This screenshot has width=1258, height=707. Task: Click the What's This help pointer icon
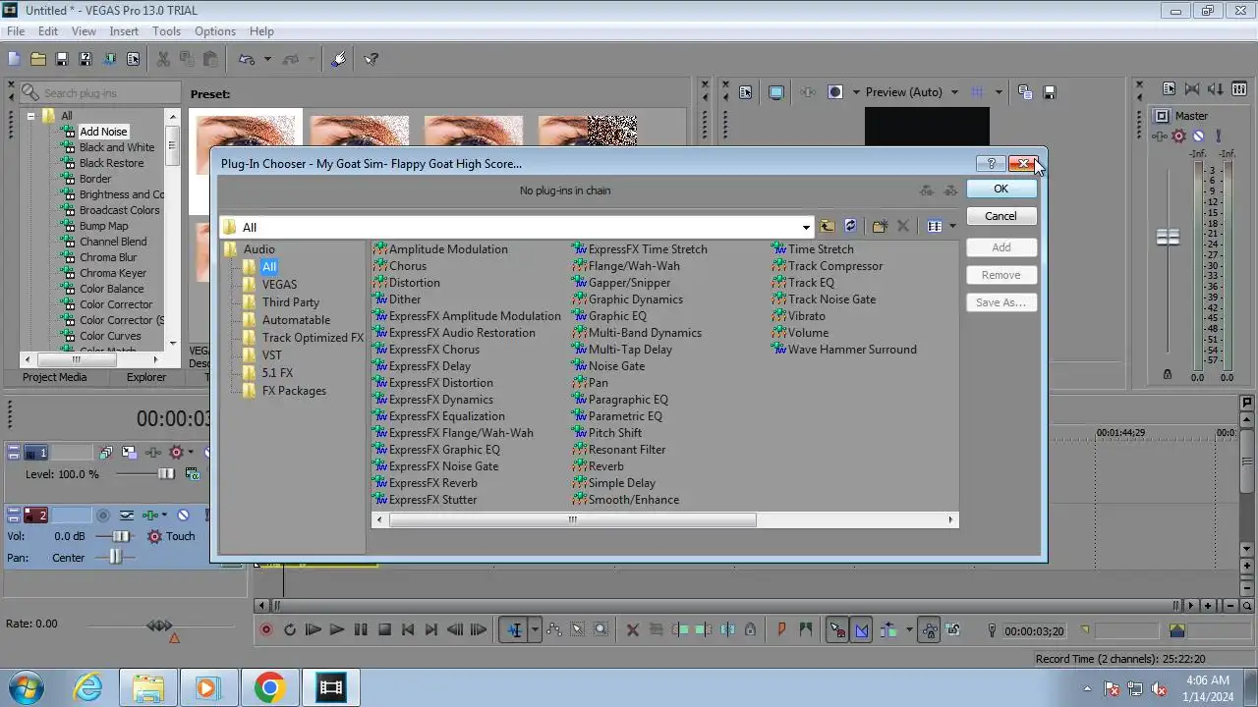372,59
